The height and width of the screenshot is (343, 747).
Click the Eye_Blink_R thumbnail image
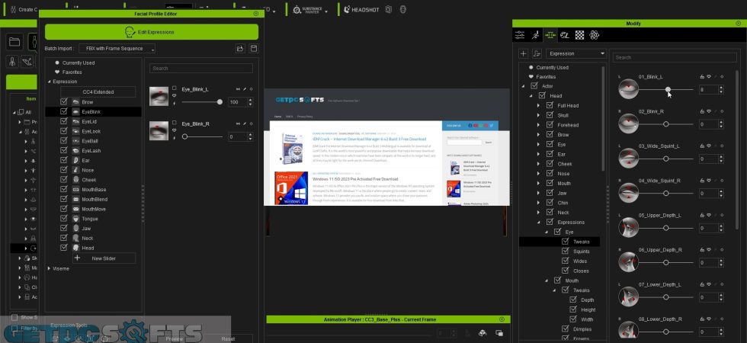point(159,130)
